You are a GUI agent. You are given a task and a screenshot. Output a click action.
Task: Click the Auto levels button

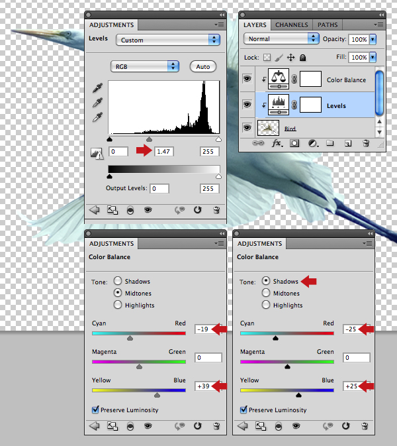pyautogui.click(x=202, y=66)
